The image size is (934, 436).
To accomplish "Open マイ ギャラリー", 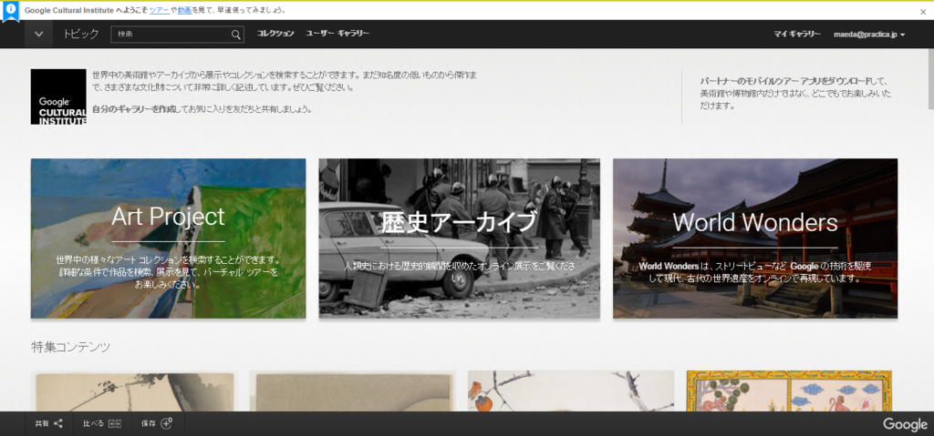I will (x=797, y=34).
